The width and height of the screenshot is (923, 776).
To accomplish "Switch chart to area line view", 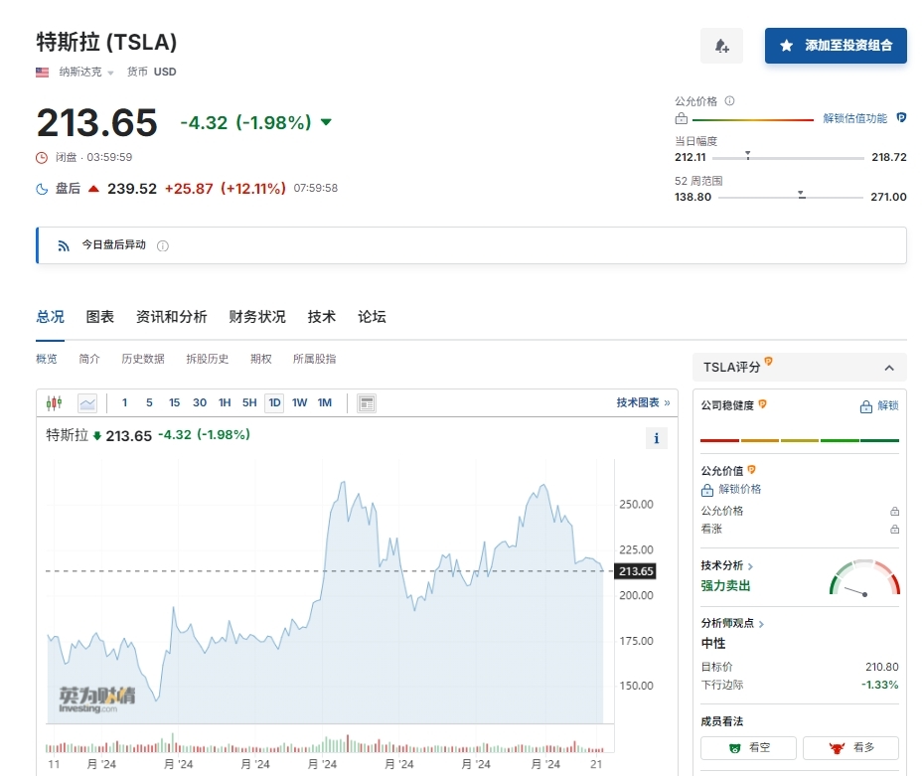I will (x=87, y=402).
